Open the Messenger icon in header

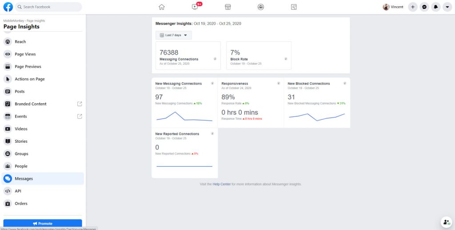(x=424, y=7)
